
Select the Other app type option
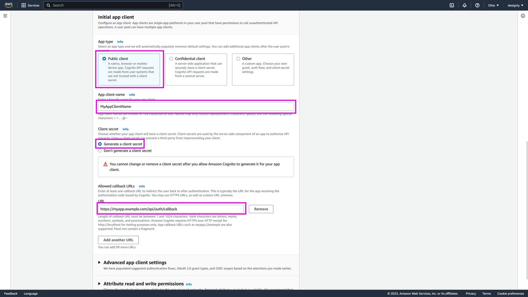238,58
